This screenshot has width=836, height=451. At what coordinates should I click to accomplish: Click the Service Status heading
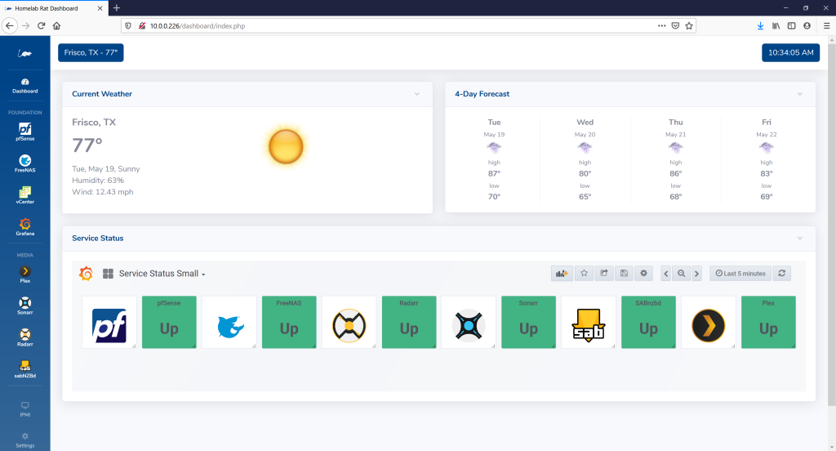pyautogui.click(x=98, y=238)
